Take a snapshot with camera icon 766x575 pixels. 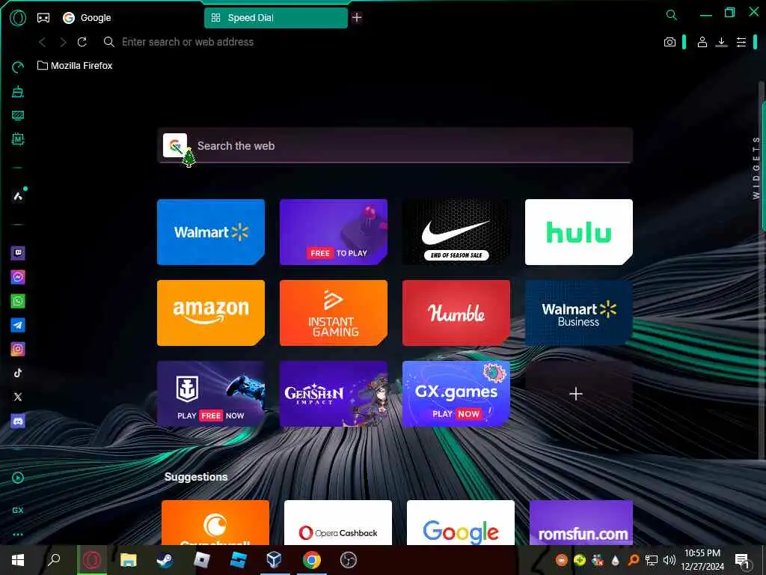pyautogui.click(x=670, y=42)
